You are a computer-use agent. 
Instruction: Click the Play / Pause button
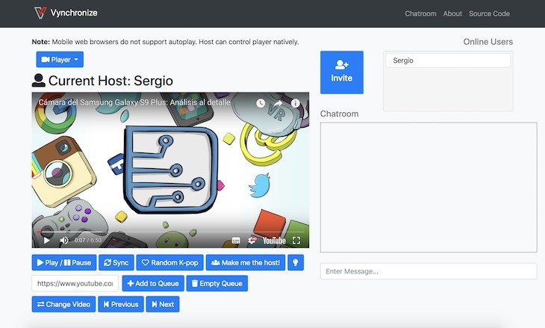click(64, 262)
